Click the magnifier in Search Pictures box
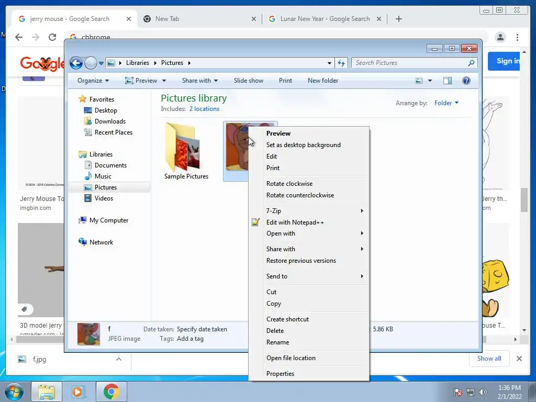 (x=471, y=63)
